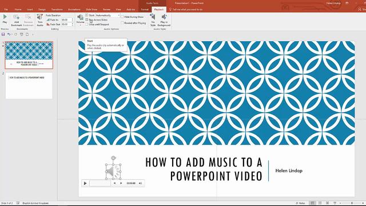
Task: Click the Tell me what you want to do box
Action: (x=186, y=10)
